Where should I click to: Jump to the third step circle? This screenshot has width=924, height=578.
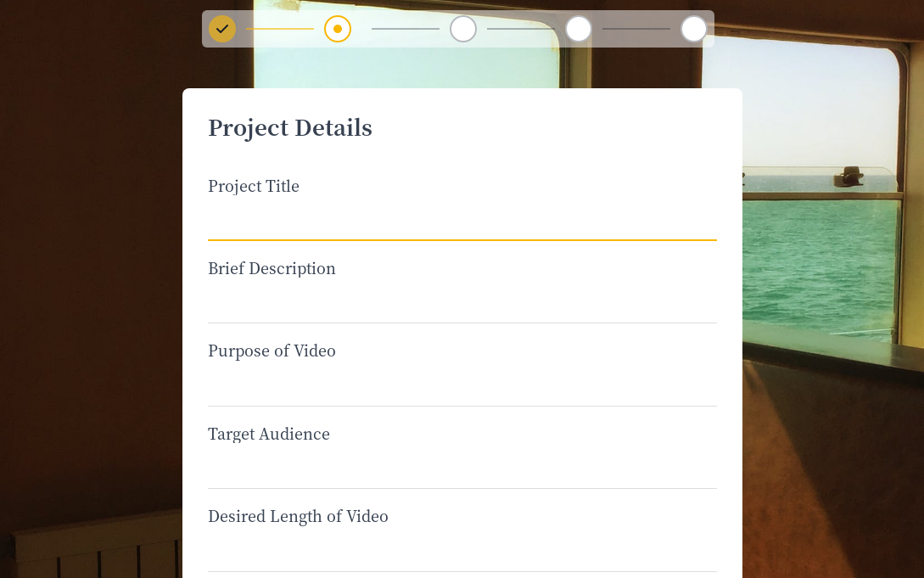click(x=463, y=29)
